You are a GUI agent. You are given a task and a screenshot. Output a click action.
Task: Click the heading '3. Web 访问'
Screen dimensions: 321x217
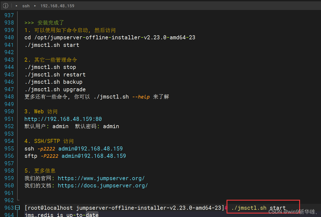pos(41,112)
